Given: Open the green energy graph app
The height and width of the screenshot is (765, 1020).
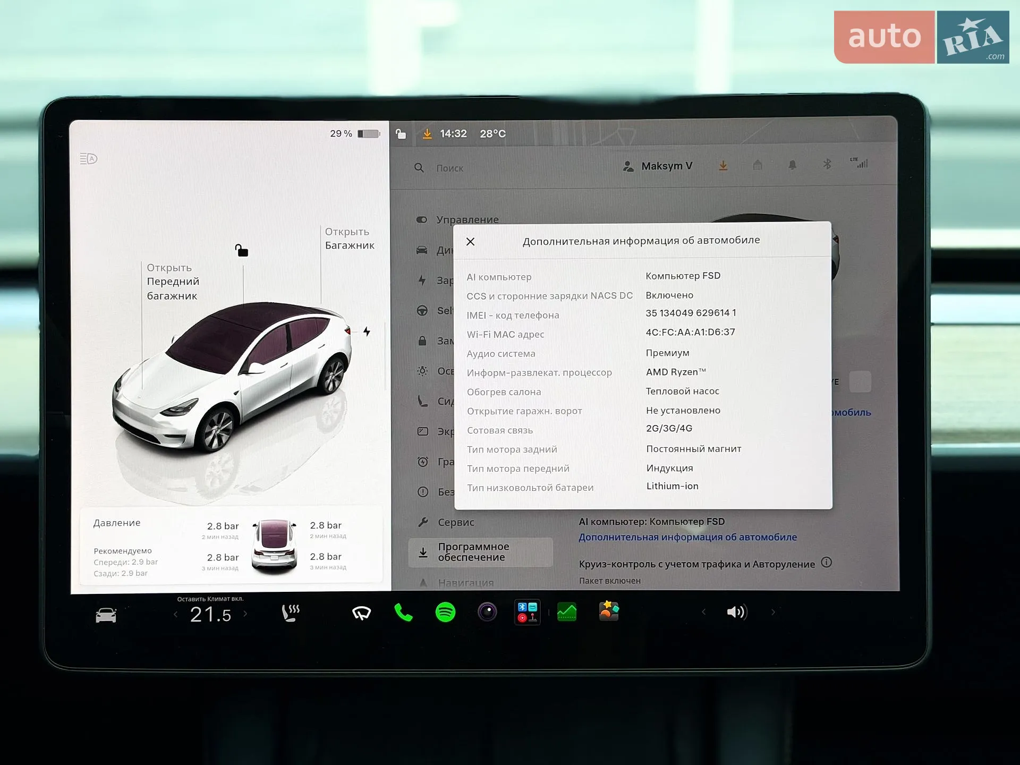Looking at the screenshot, I should point(567,612).
